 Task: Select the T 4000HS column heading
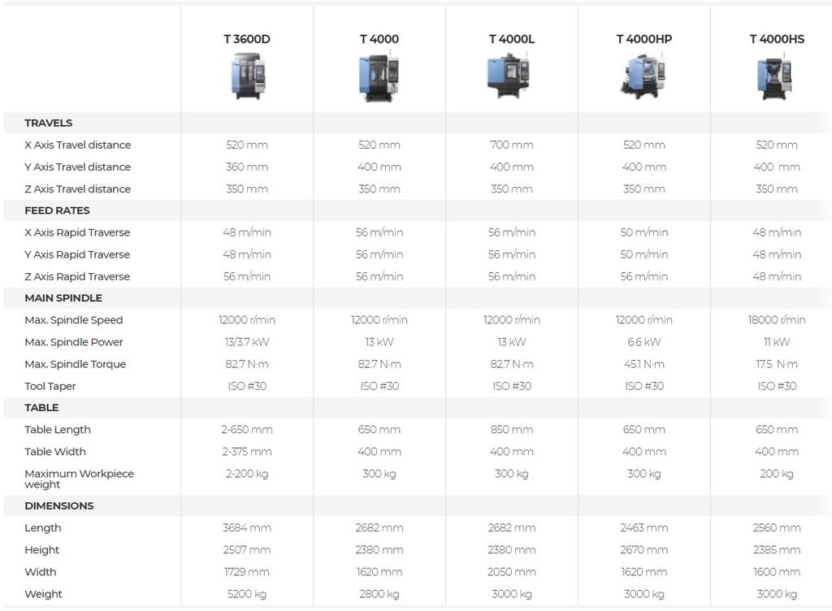coord(777,39)
